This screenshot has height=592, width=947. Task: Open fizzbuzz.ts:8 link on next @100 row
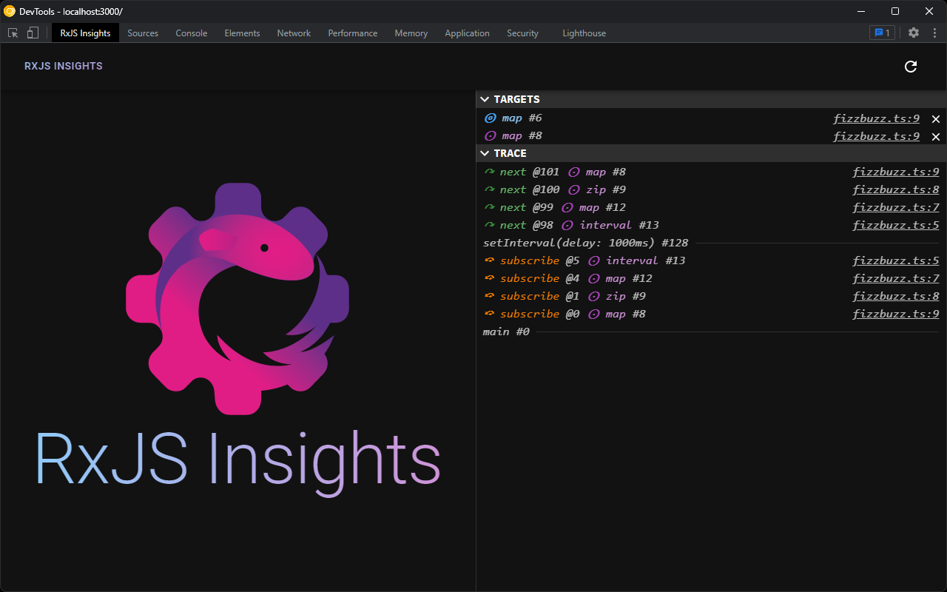(x=896, y=190)
